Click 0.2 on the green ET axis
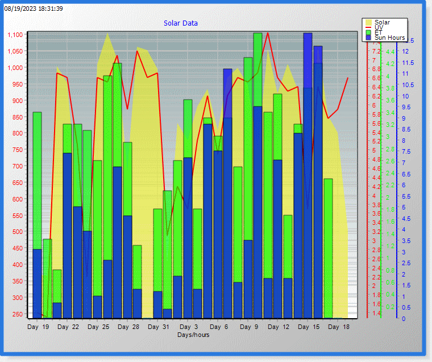 (390, 307)
